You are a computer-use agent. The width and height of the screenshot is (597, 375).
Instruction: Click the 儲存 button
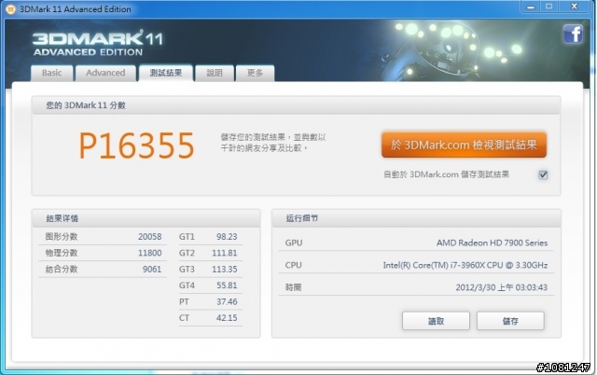510,321
